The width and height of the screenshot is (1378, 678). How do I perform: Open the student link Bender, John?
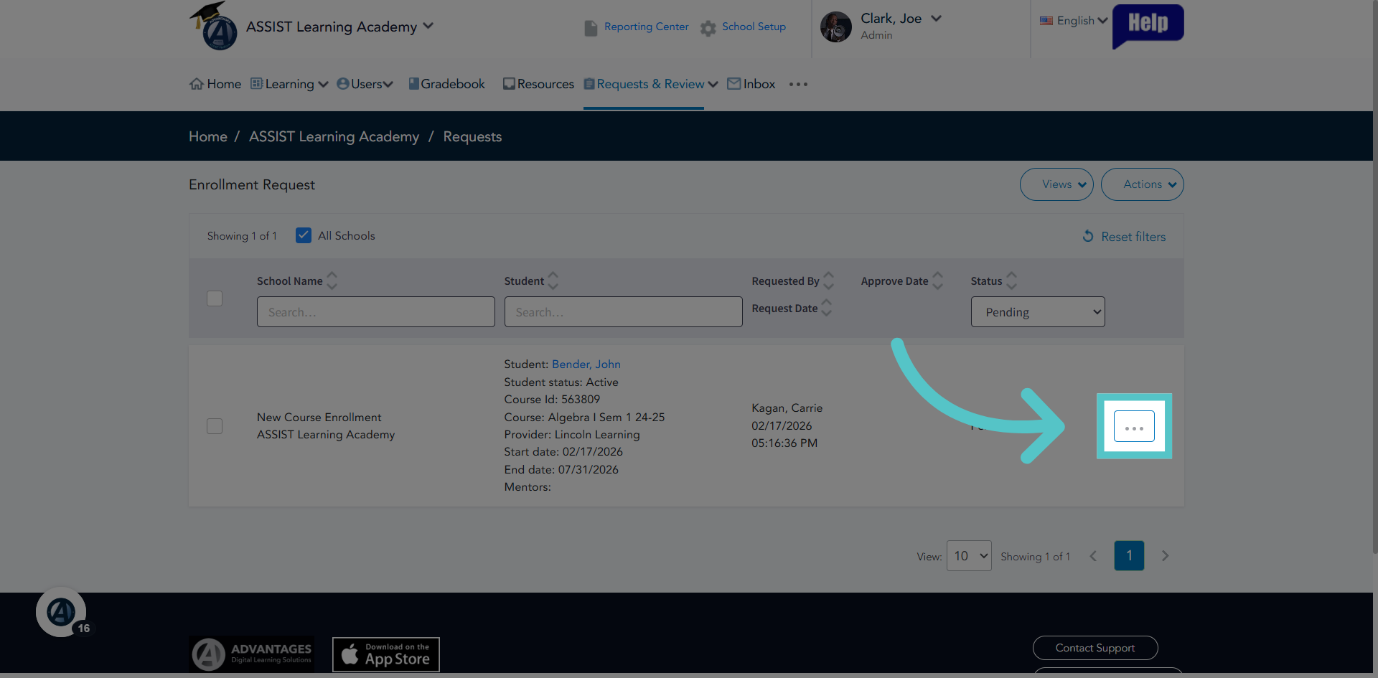pos(586,364)
